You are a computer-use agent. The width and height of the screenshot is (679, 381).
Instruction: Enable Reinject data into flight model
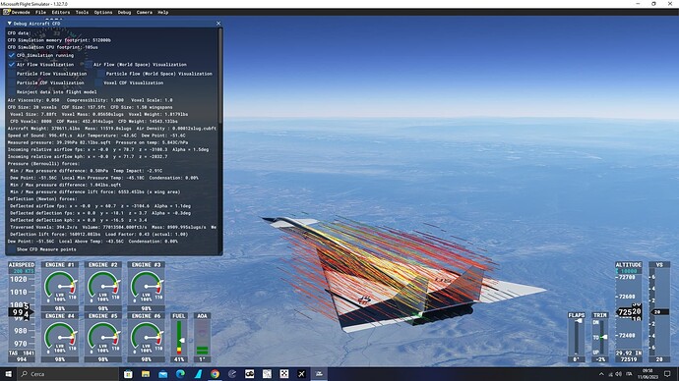[x=12, y=91]
